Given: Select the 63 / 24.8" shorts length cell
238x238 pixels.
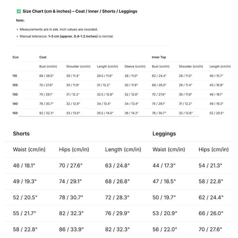Looking at the screenshot, I should (x=118, y=166).
